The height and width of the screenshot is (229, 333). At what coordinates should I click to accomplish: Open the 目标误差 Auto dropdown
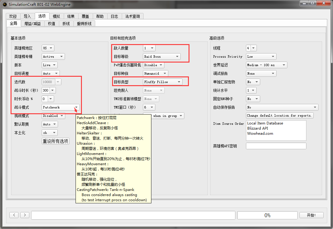tap(50, 73)
